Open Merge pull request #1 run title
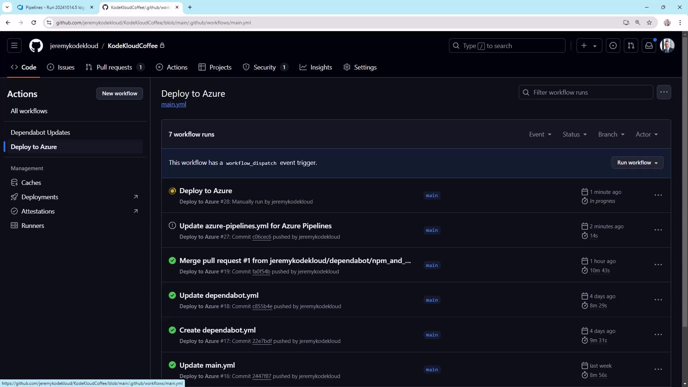The width and height of the screenshot is (688, 387). click(x=295, y=261)
